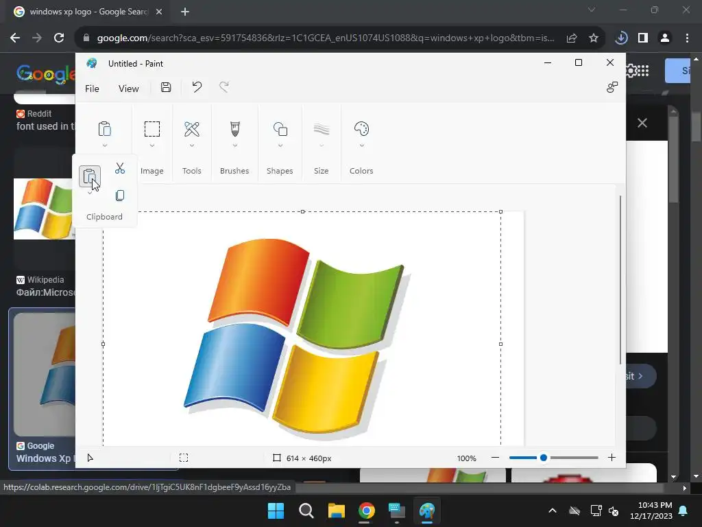Open File Explorer from taskbar
This screenshot has height=527, width=702.
pos(336,511)
